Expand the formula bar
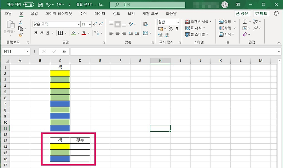The height and width of the screenshot is (168, 283). (279, 51)
